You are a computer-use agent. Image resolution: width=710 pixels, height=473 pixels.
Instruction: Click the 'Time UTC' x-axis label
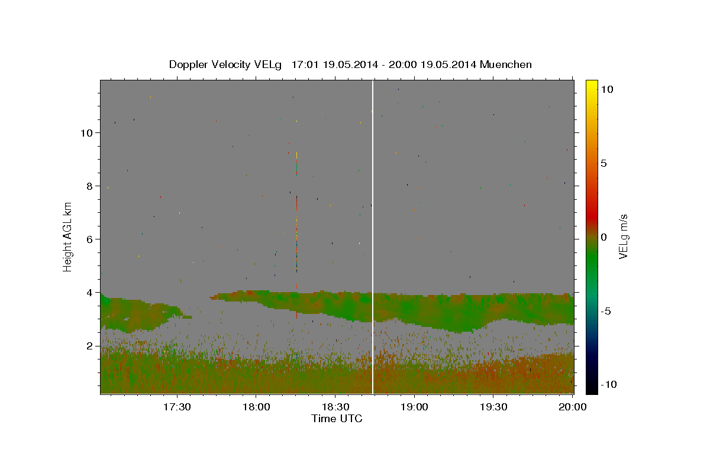337,419
